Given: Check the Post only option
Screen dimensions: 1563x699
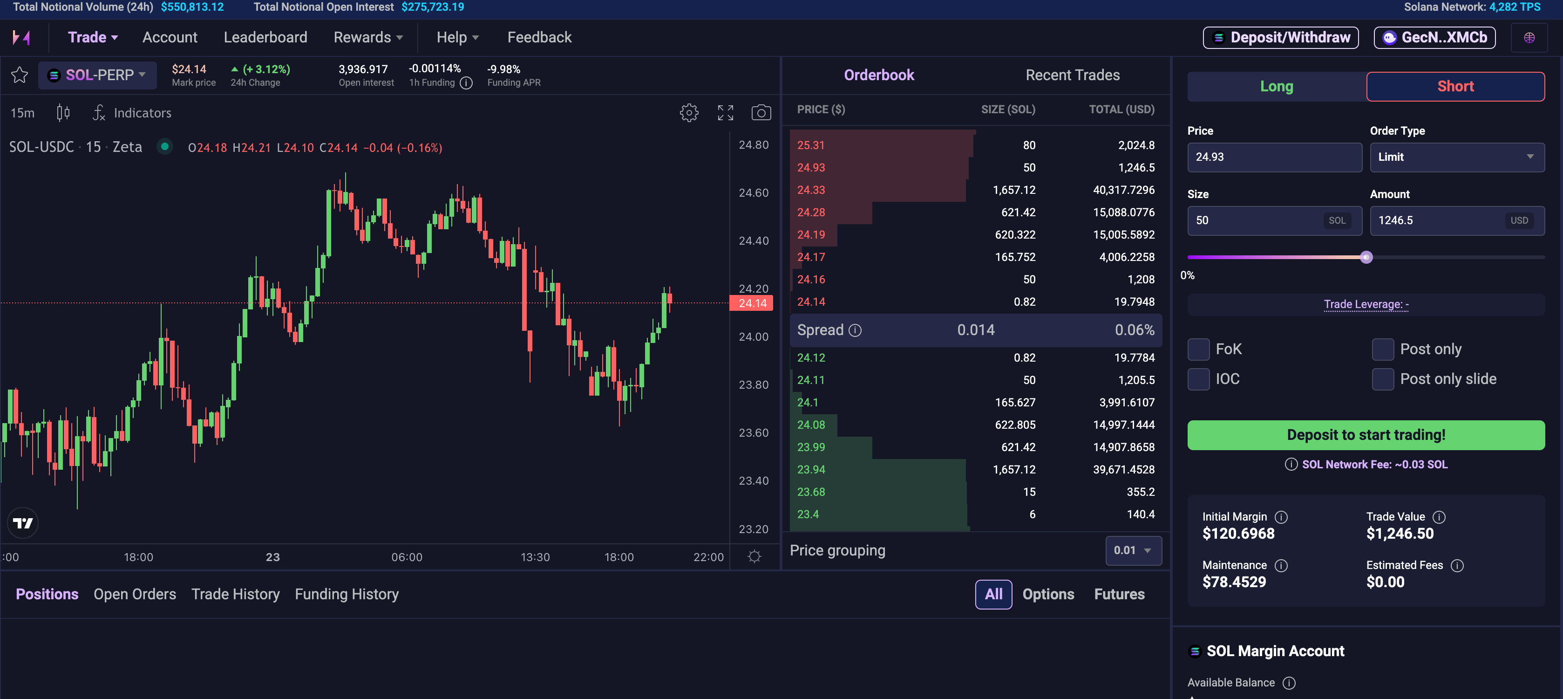Looking at the screenshot, I should [x=1383, y=349].
